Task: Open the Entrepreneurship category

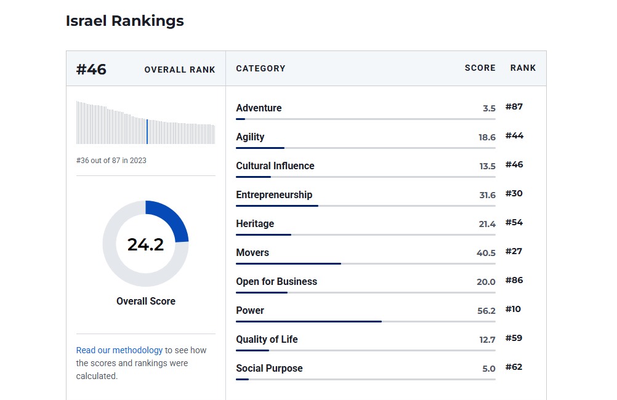Action: pyautogui.click(x=274, y=195)
